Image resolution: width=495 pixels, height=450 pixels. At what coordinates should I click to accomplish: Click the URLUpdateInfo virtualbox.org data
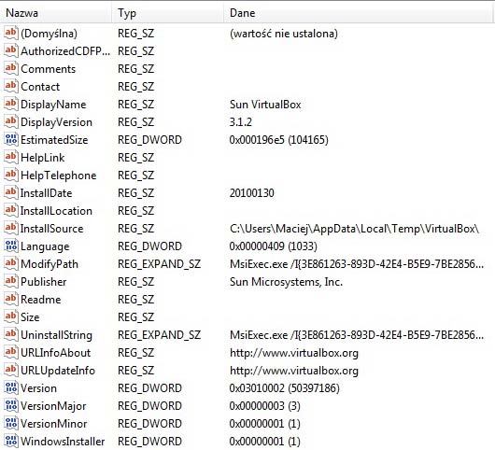tap(294, 371)
